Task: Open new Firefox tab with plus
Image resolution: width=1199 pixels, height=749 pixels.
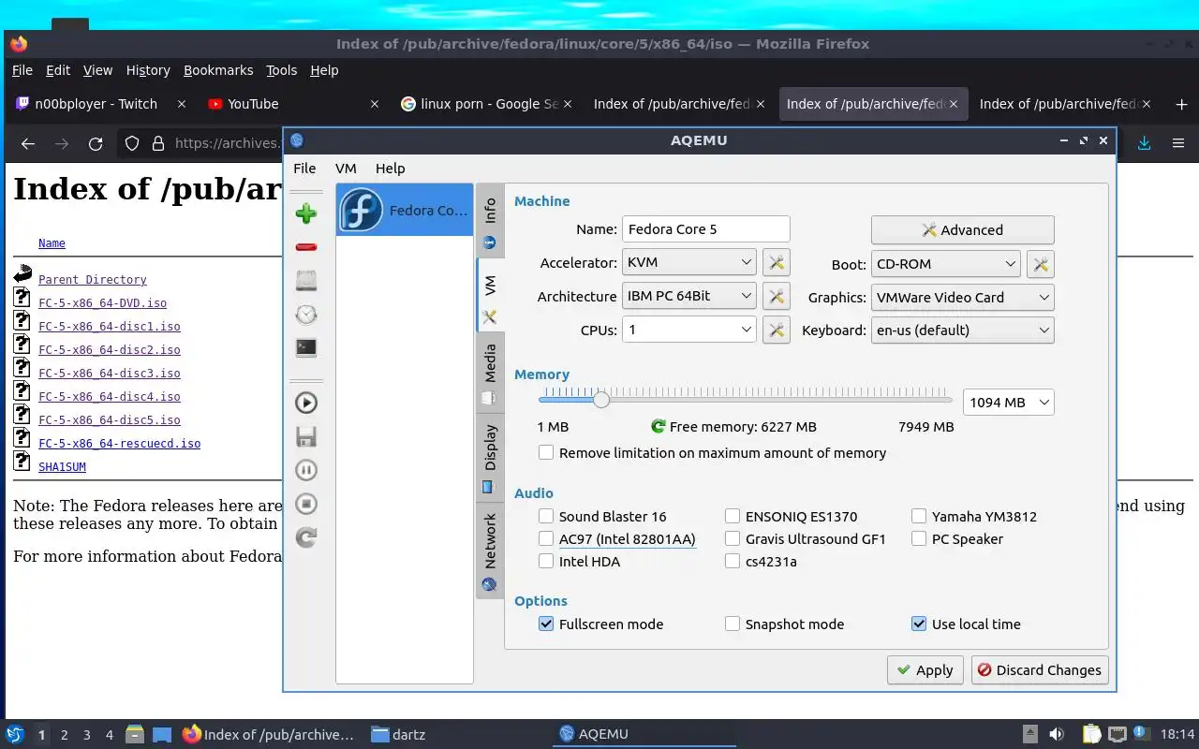Action: [x=1181, y=104]
